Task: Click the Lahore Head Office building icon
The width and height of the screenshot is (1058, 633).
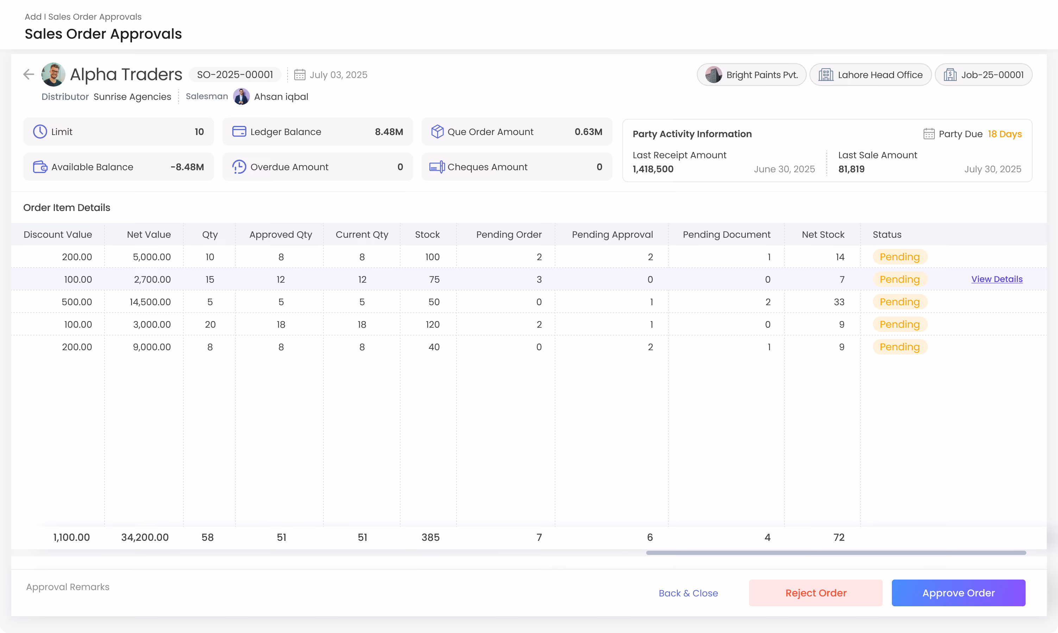Action: tap(826, 75)
